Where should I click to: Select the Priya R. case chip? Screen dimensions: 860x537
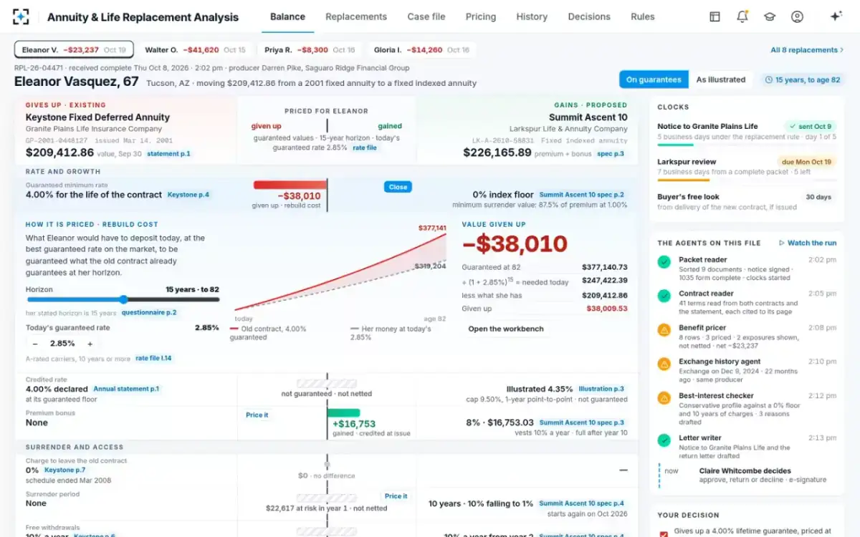(x=310, y=50)
